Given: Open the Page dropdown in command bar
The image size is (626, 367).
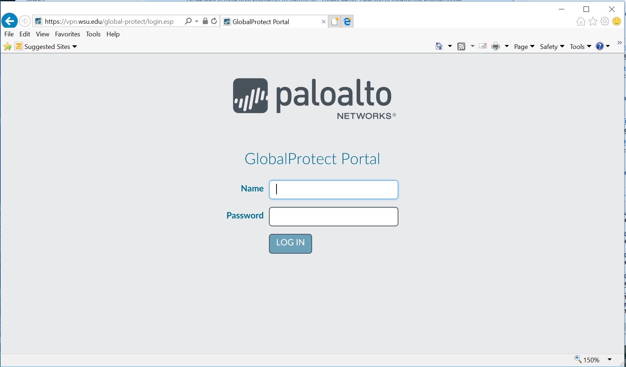Looking at the screenshot, I should 524,46.
